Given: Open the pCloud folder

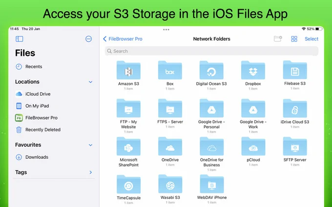Looking at the screenshot, I should (x=253, y=147).
